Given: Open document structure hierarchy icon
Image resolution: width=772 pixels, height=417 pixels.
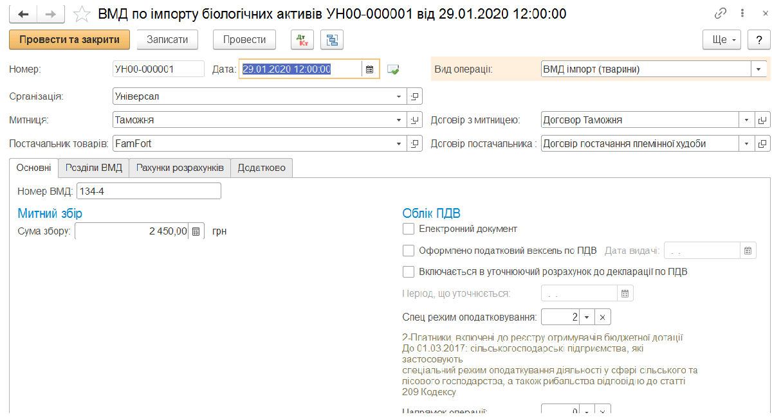Looking at the screenshot, I should 332,40.
